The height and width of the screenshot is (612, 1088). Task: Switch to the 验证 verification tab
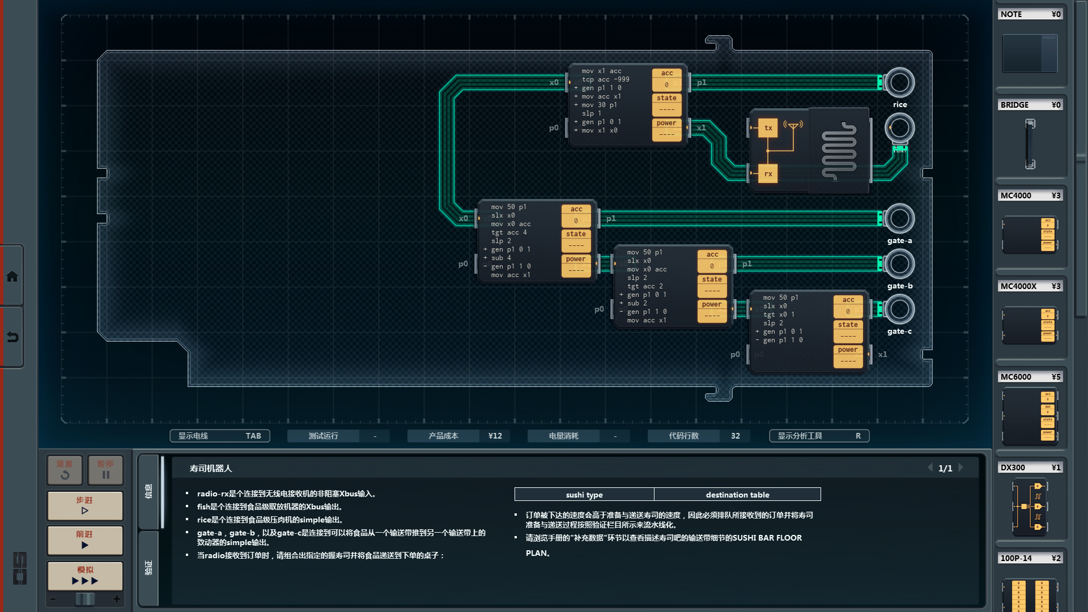pyautogui.click(x=148, y=568)
